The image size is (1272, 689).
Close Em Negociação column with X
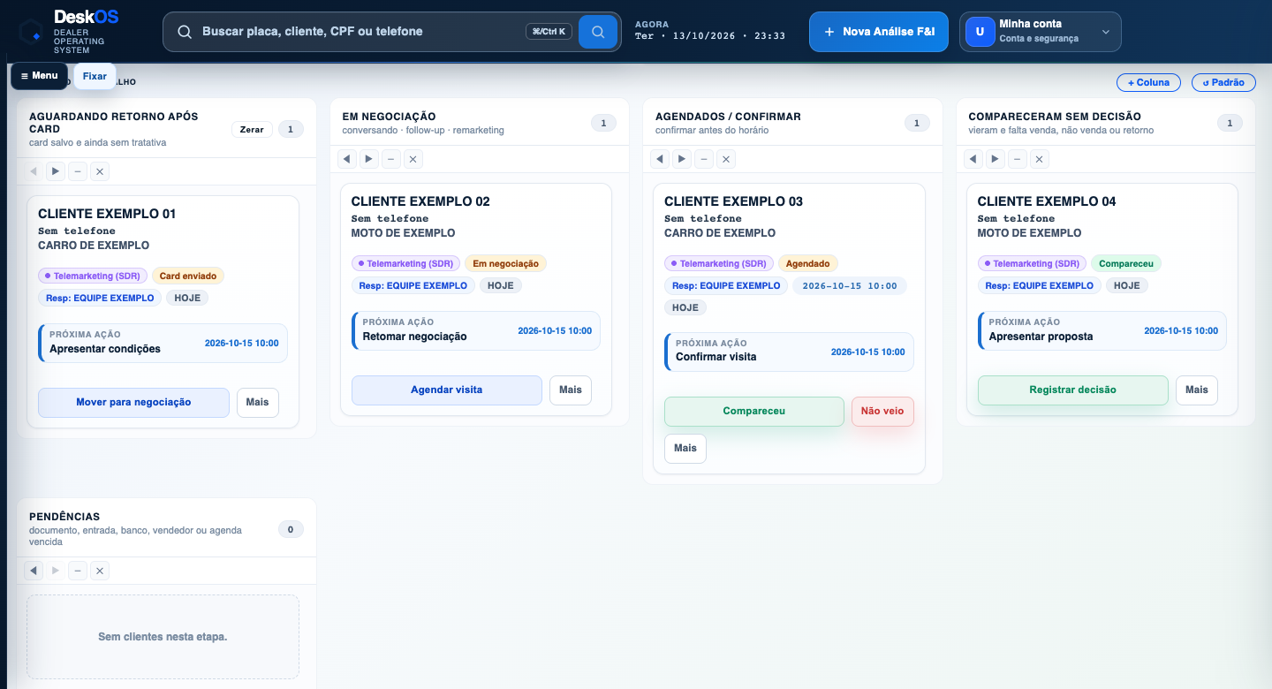pyautogui.click(x=413, y=159)
